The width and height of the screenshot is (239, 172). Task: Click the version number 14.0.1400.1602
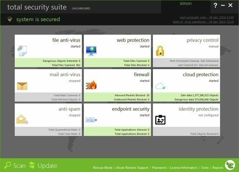coord(81,9)
